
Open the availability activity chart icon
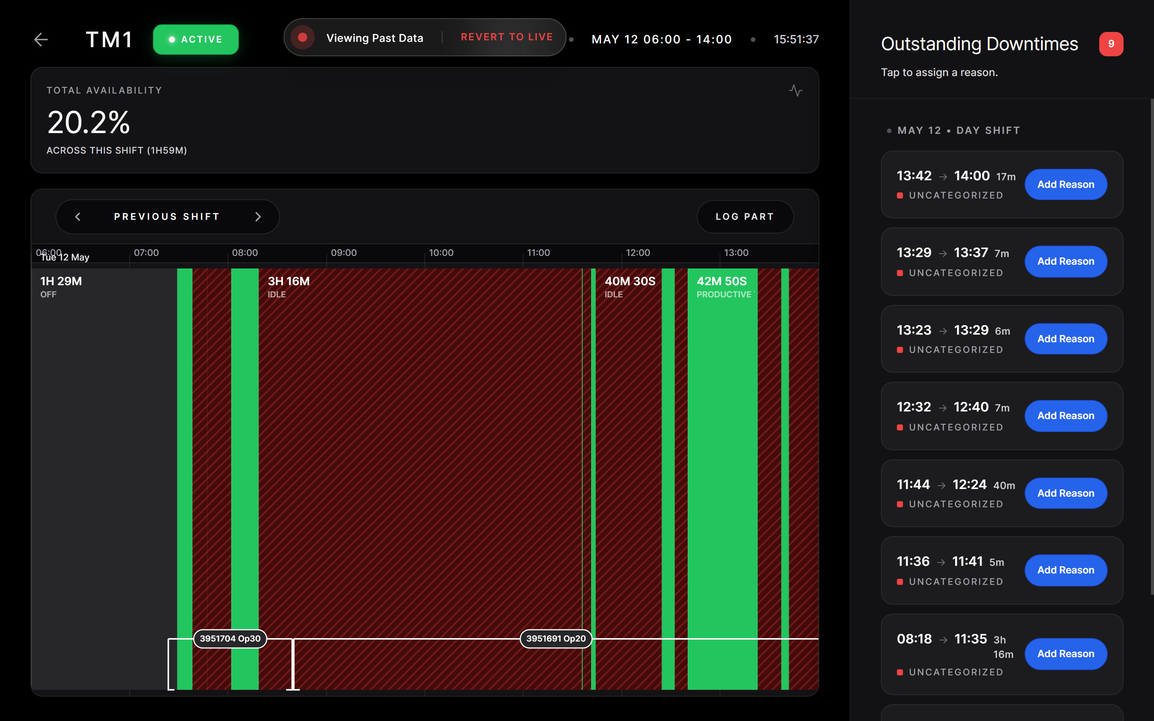[x=795, y=91]
